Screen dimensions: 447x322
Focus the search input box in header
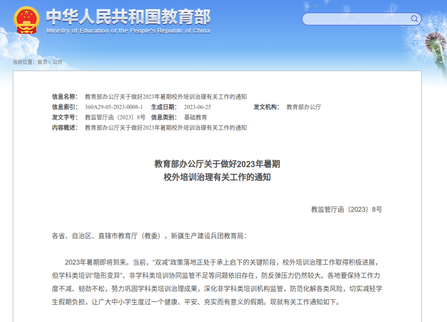click(x=356, y=19)
